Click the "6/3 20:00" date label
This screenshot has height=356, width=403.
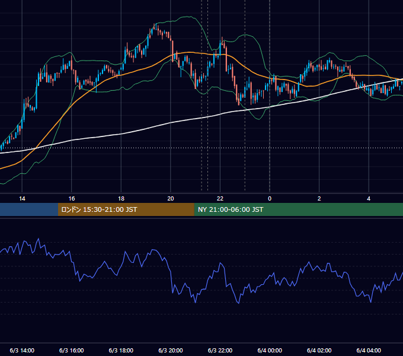[x=171, y=350]
